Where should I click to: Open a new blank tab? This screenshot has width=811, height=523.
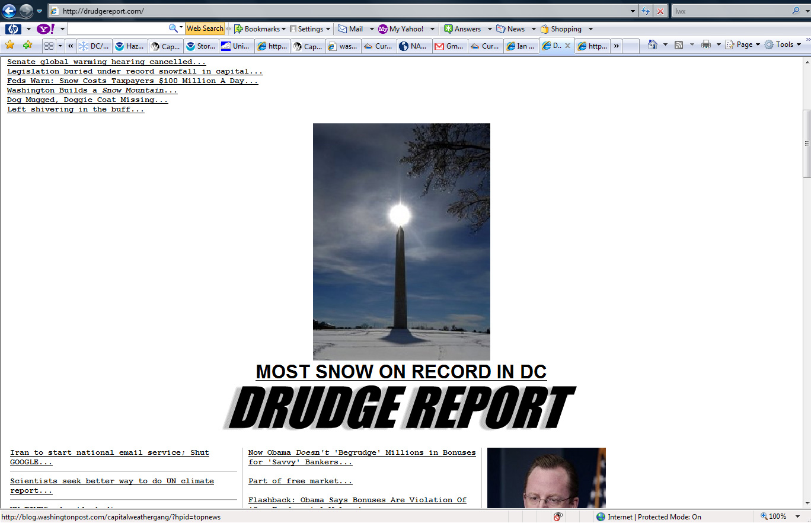[x=631, y=46]
